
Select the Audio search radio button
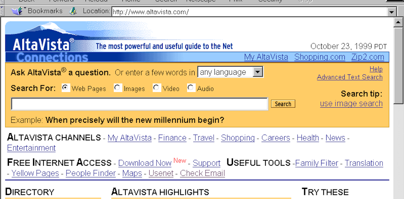tap(191, 87)
